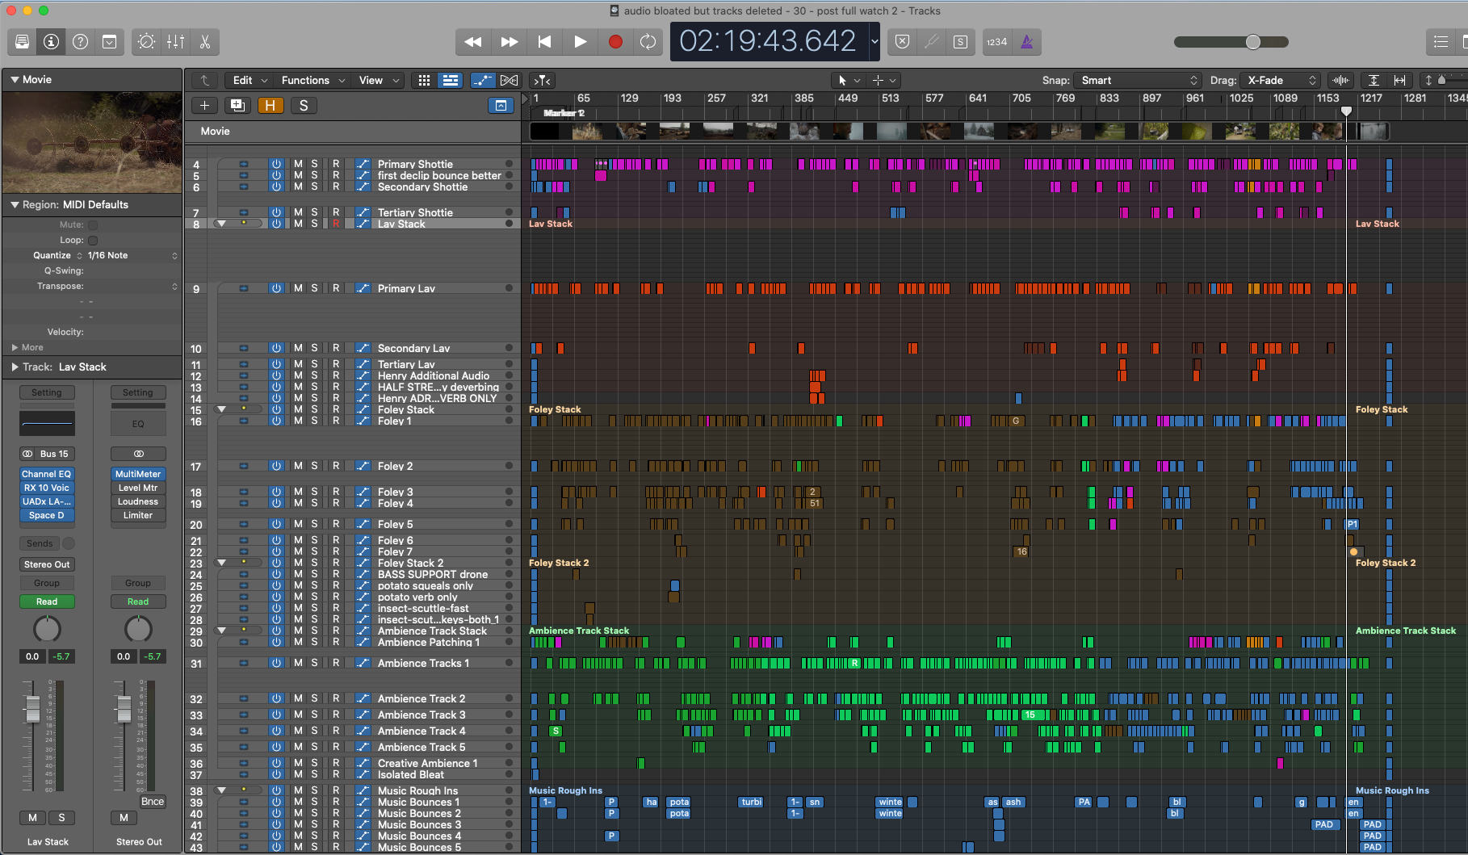Open the RX 10 Voice plugin

[47, 488]
